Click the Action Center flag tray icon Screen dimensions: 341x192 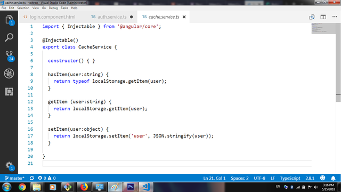310,187
